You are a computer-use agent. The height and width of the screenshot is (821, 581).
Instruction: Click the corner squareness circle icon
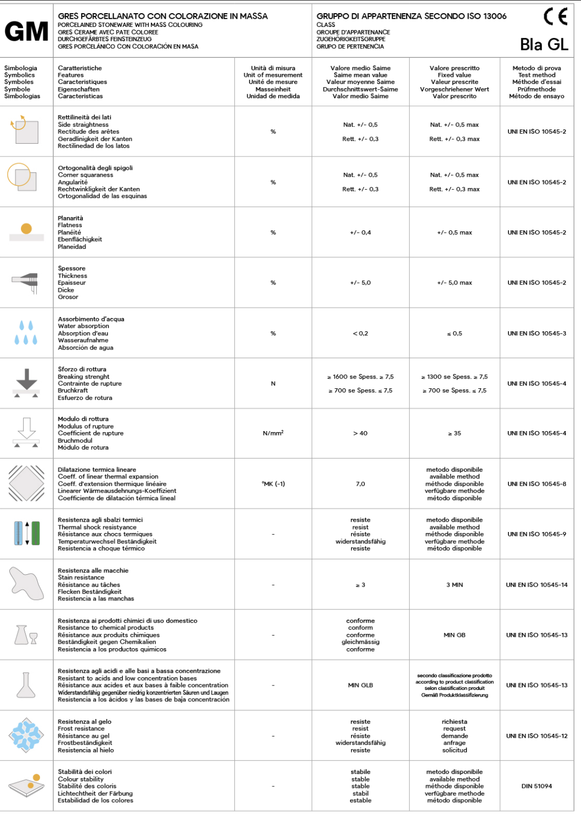(x=22, y=177)
